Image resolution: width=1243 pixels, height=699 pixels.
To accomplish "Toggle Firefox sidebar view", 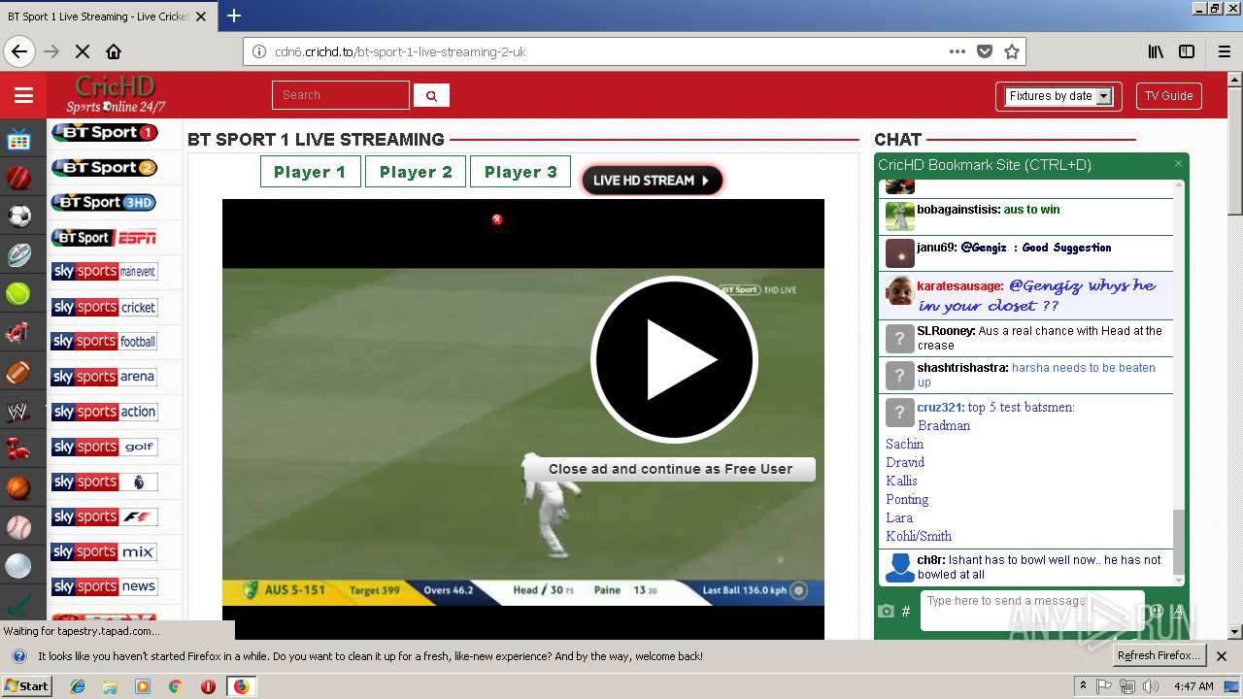I will pos(1187,51).
